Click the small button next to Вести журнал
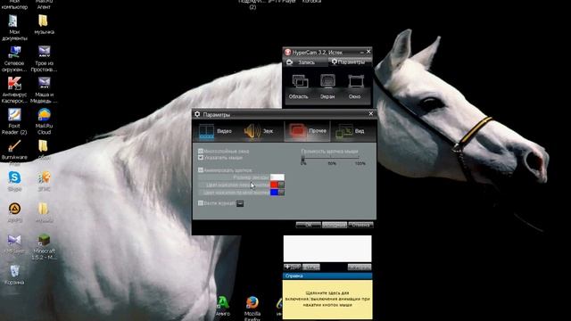 tap(240, 203)
